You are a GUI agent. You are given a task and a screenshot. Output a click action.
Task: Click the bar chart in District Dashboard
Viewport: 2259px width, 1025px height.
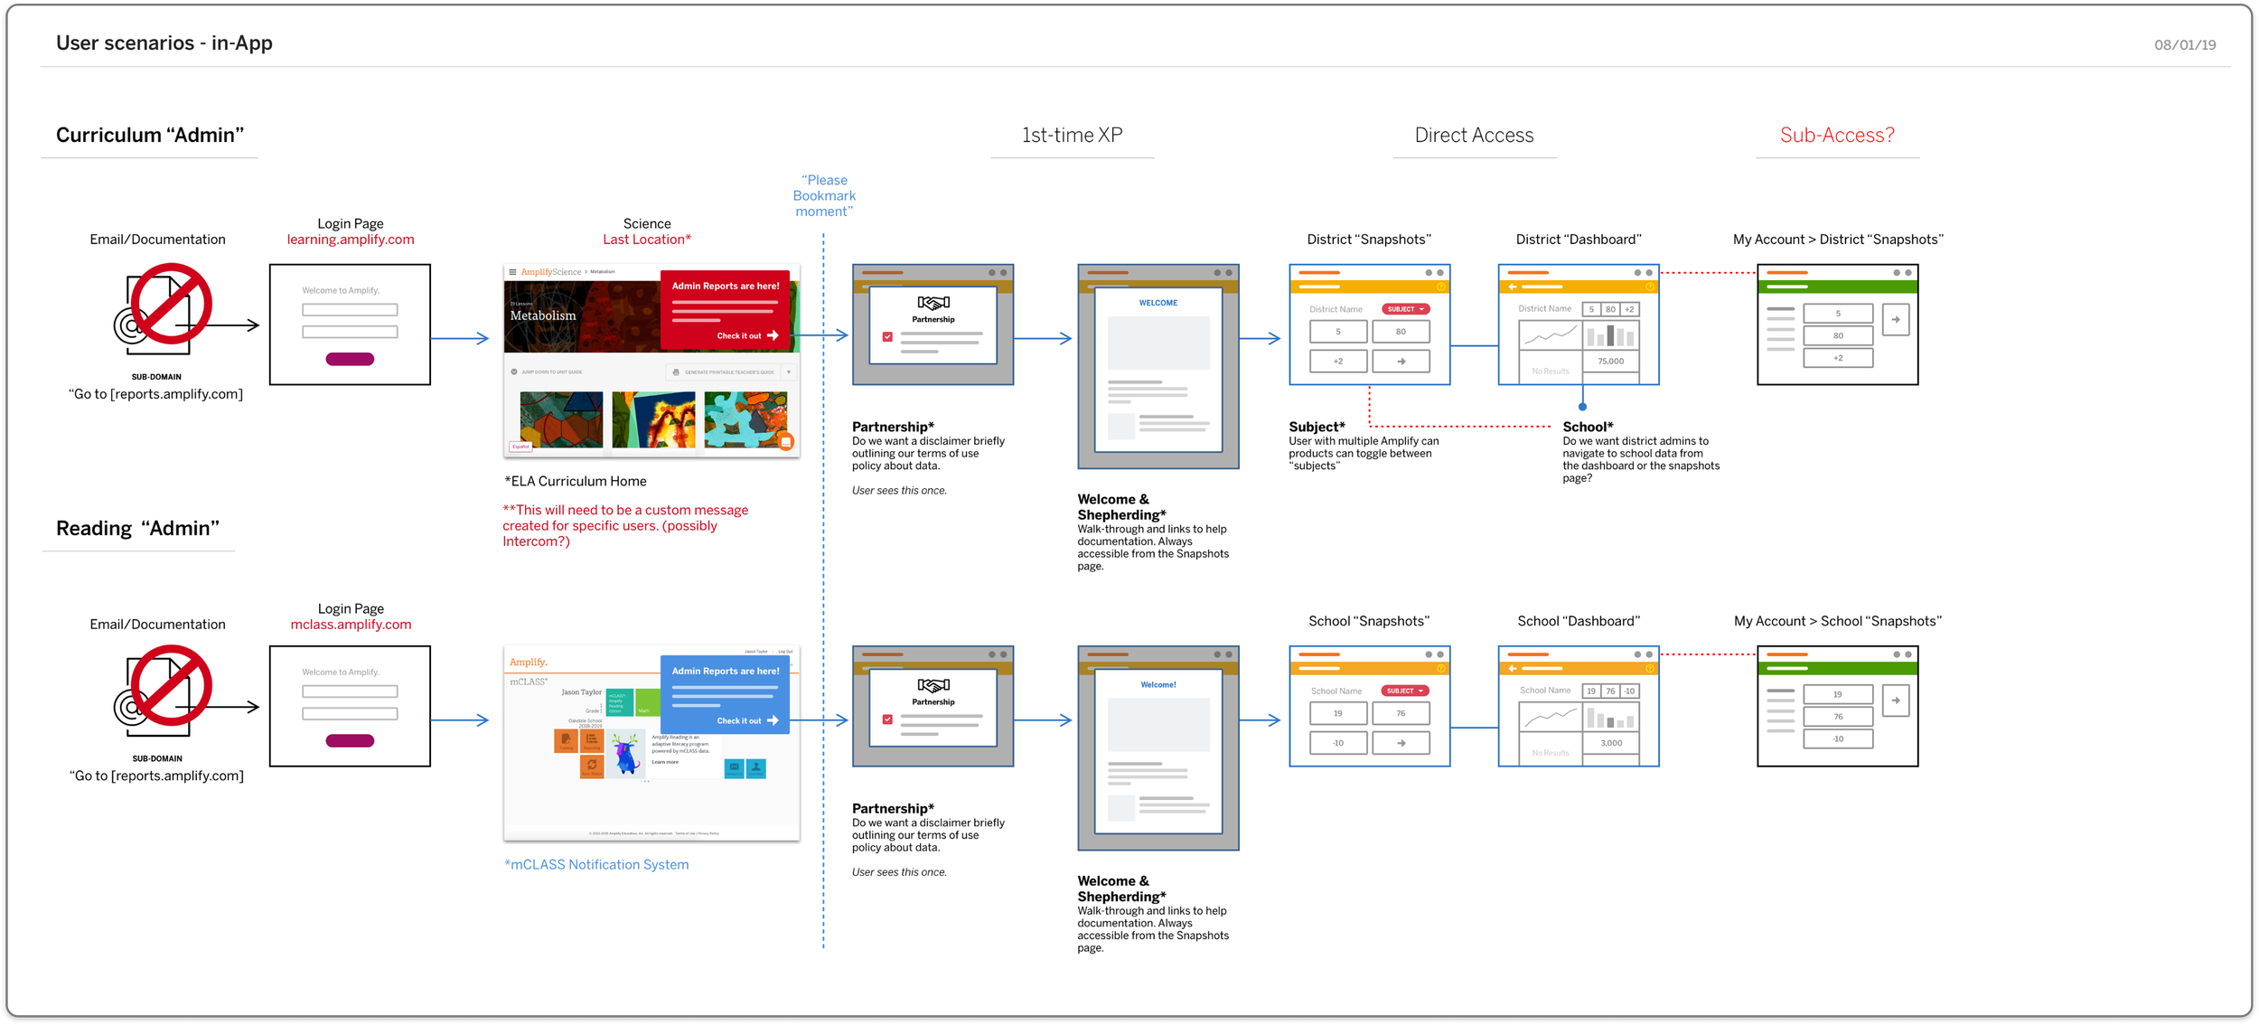[1611, 336]
